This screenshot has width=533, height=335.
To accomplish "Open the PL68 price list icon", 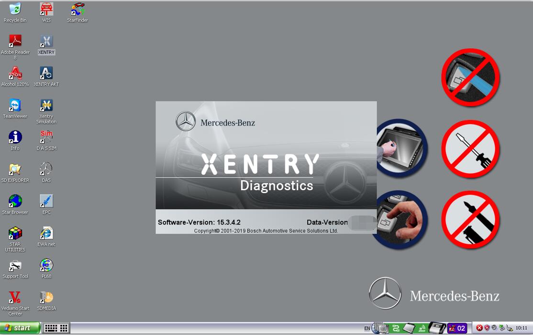I will point(46,269).
